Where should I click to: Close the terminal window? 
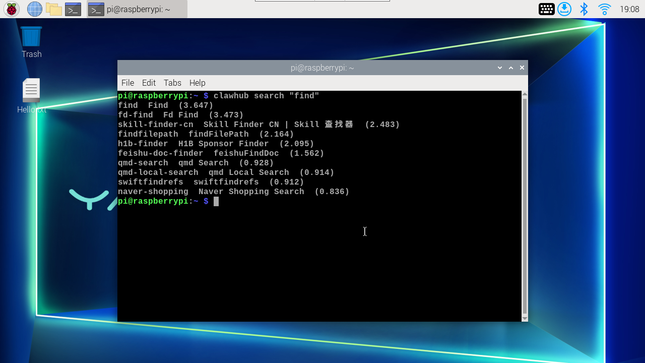522,68
